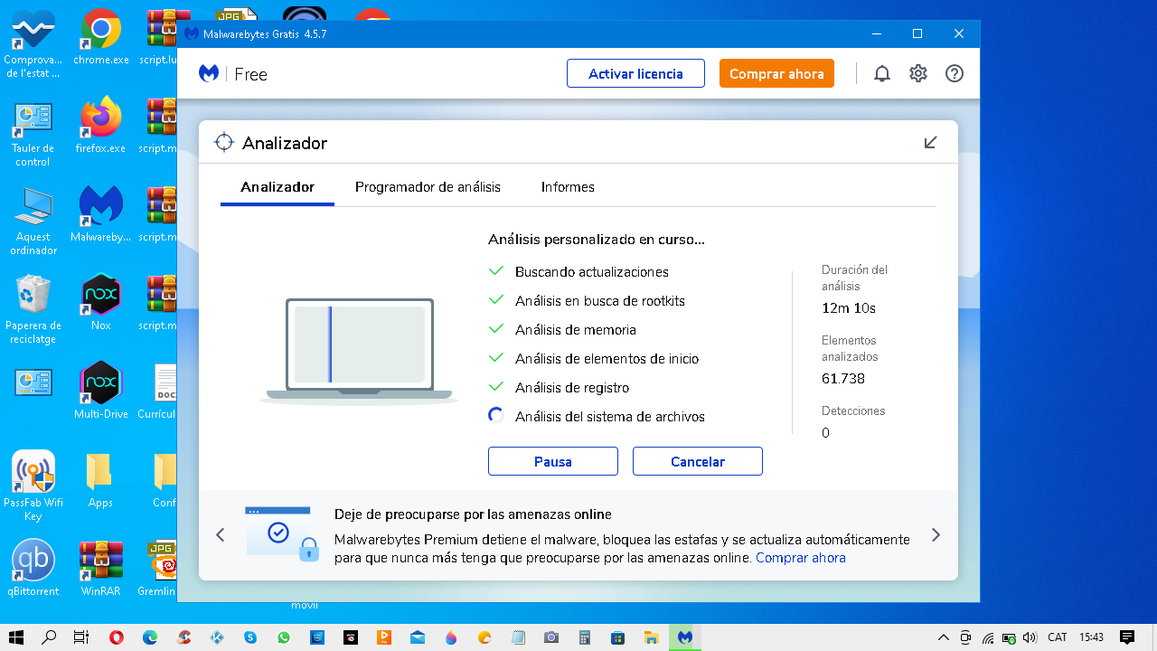Image resolution: width=1157 pixels, height=651 pixels.
Task: Open Tauler de control desktop icon
Action: tap(33, 133)
